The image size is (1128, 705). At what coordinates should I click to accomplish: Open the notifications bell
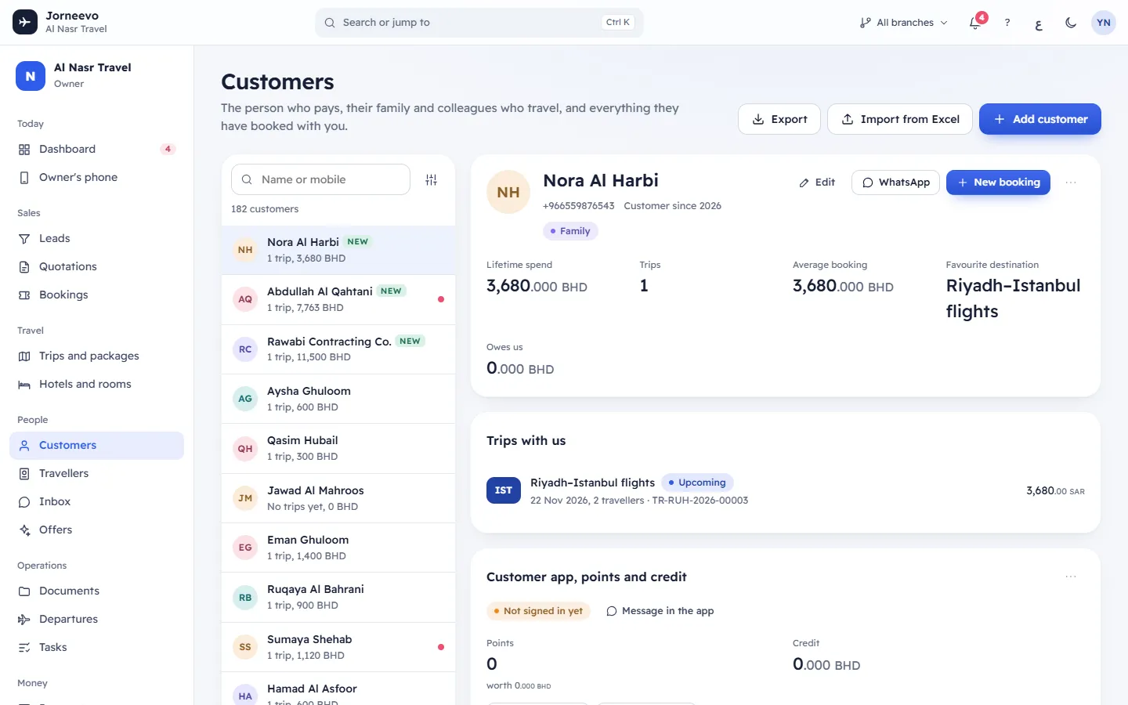point(975,22)
